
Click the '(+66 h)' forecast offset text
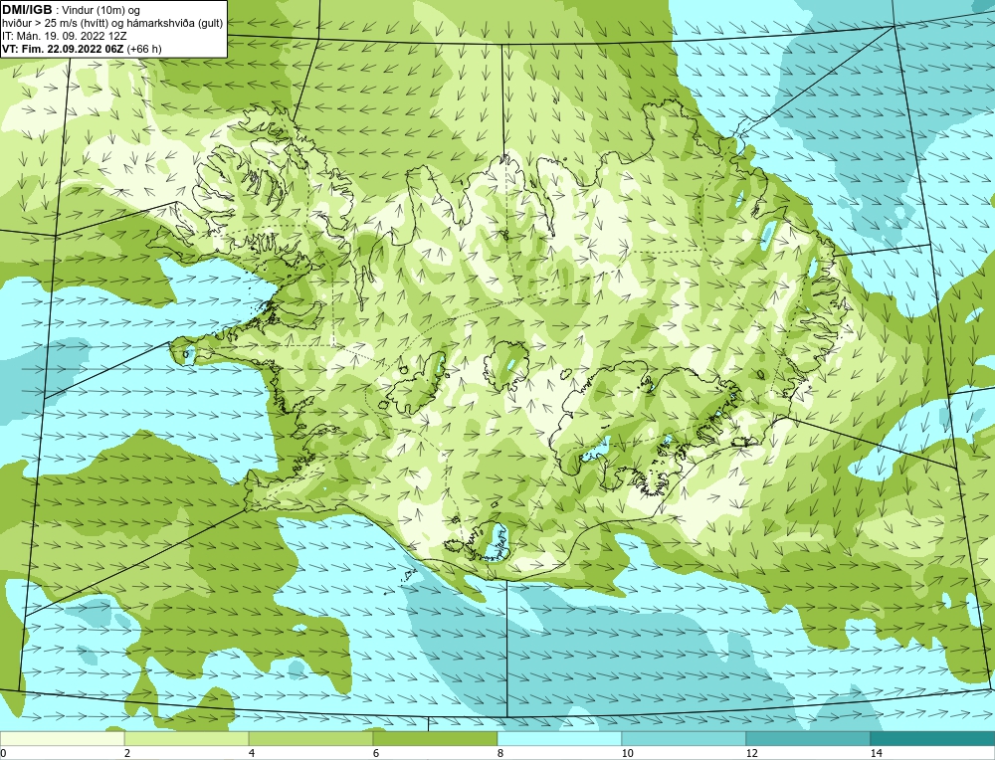pyautogui.click(x=144, y=49)
